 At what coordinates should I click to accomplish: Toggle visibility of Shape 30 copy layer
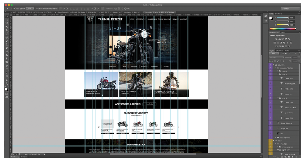[x=270, y=123]
